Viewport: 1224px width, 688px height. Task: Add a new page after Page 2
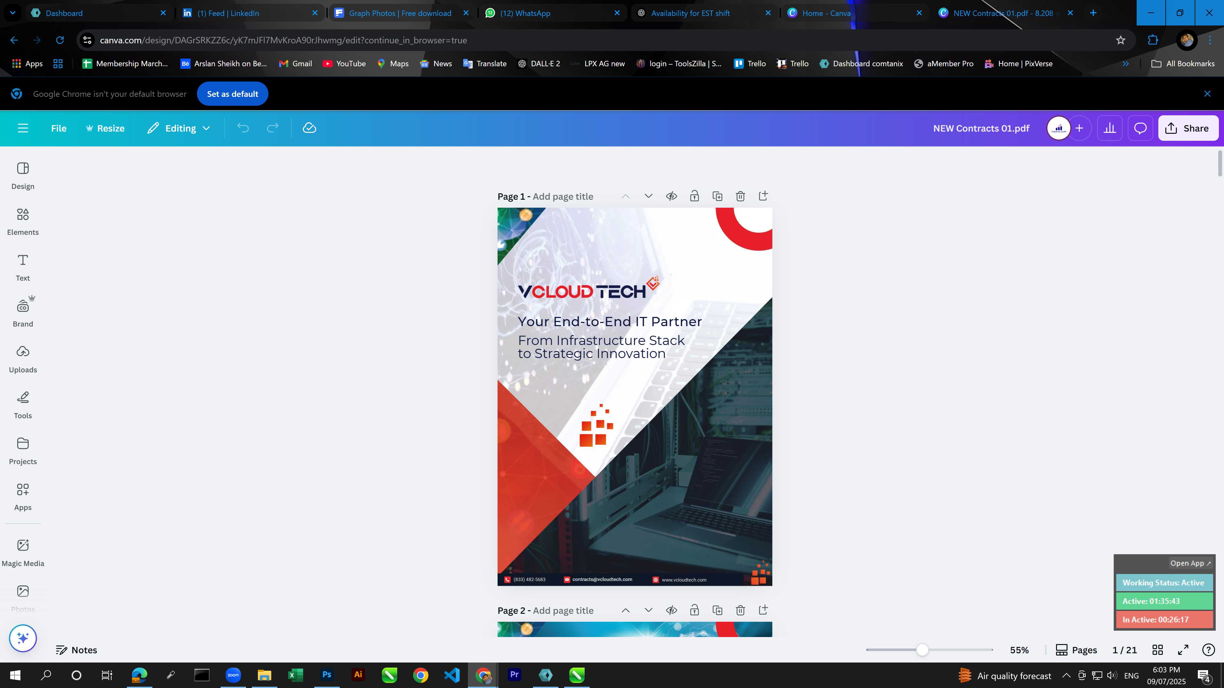(763, 610)
